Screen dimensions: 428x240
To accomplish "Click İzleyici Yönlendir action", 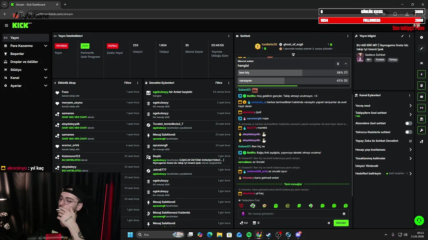I will click(x=367, y=166).
